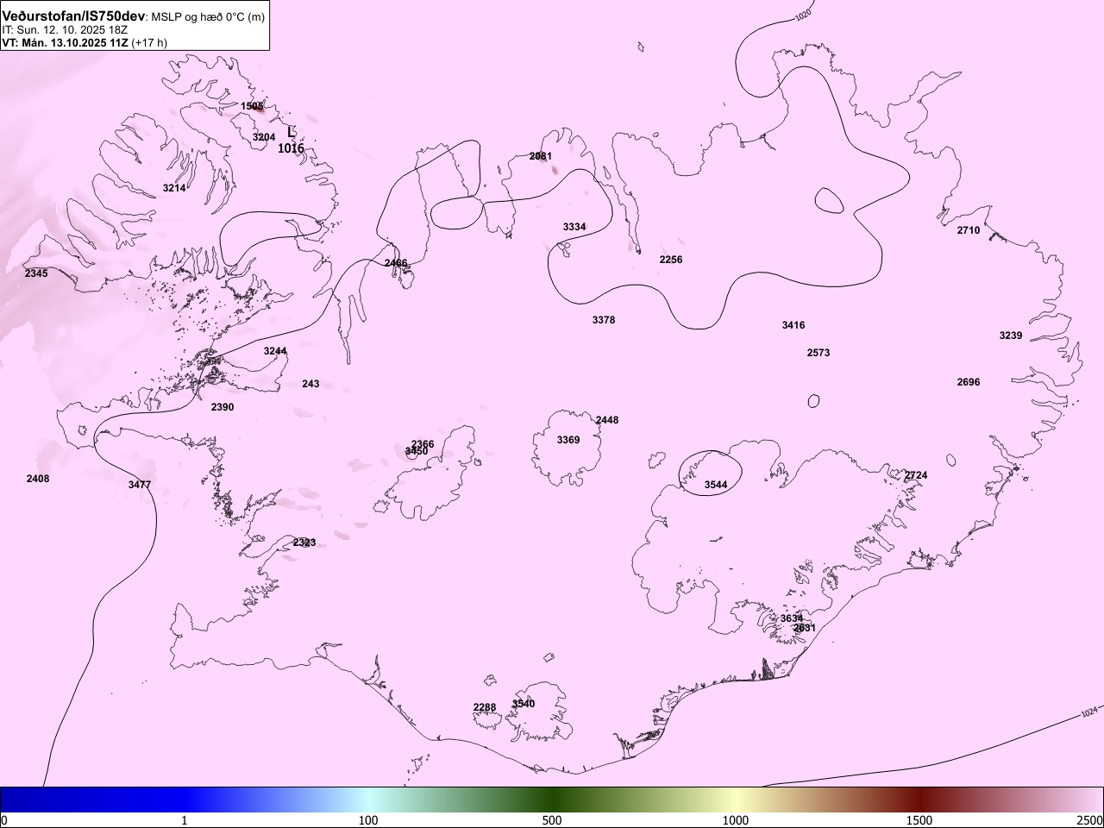The height and width of the screenshot is (828, 1104).
Task: Select the 2408 label offshore west
Action: [38, 479]
